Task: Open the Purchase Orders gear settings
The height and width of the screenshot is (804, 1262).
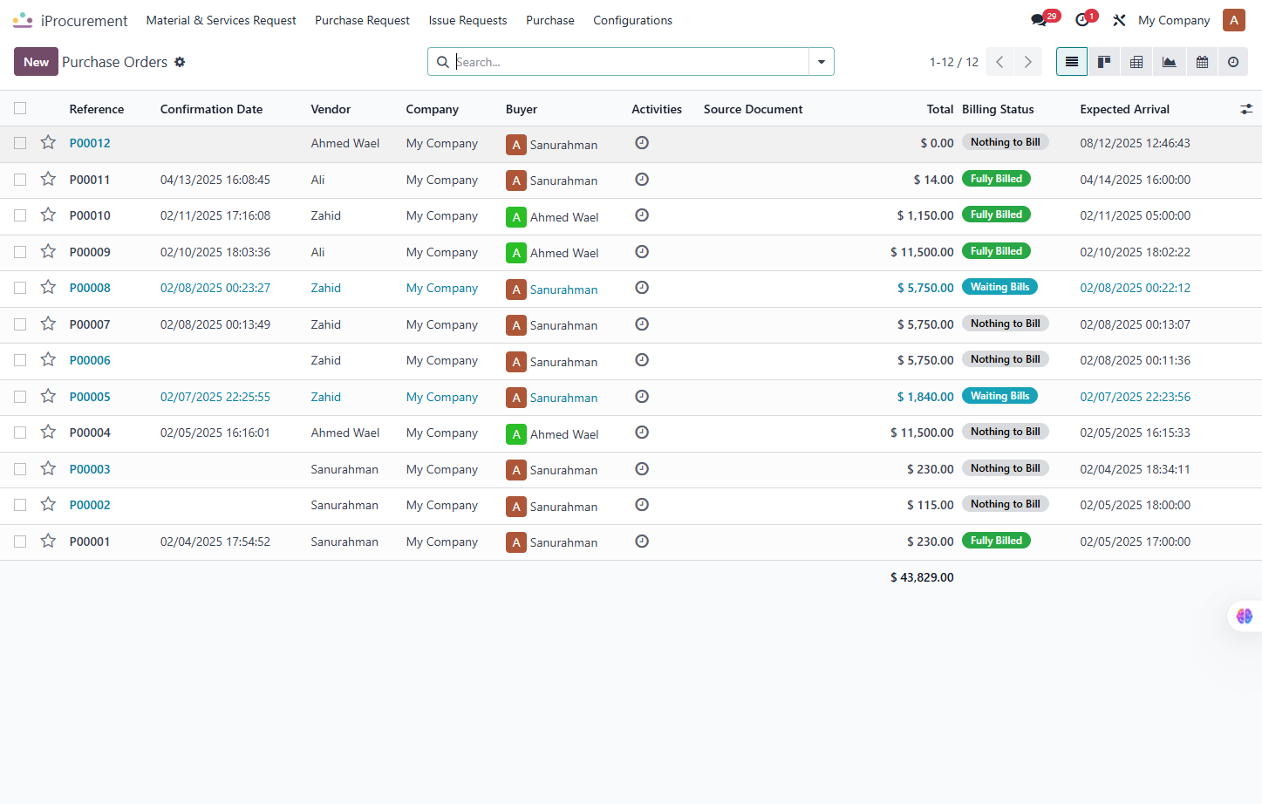Action: (x=180, y=62)
